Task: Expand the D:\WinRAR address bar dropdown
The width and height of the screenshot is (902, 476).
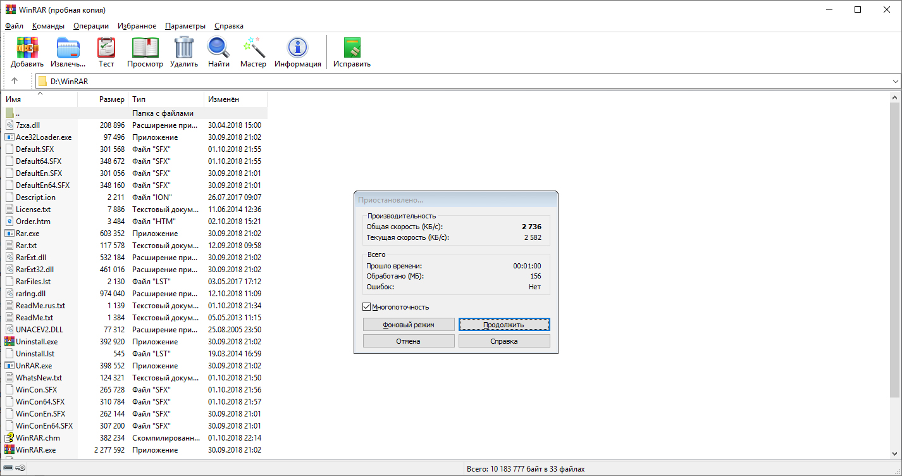Action: (x=895, y=82)
